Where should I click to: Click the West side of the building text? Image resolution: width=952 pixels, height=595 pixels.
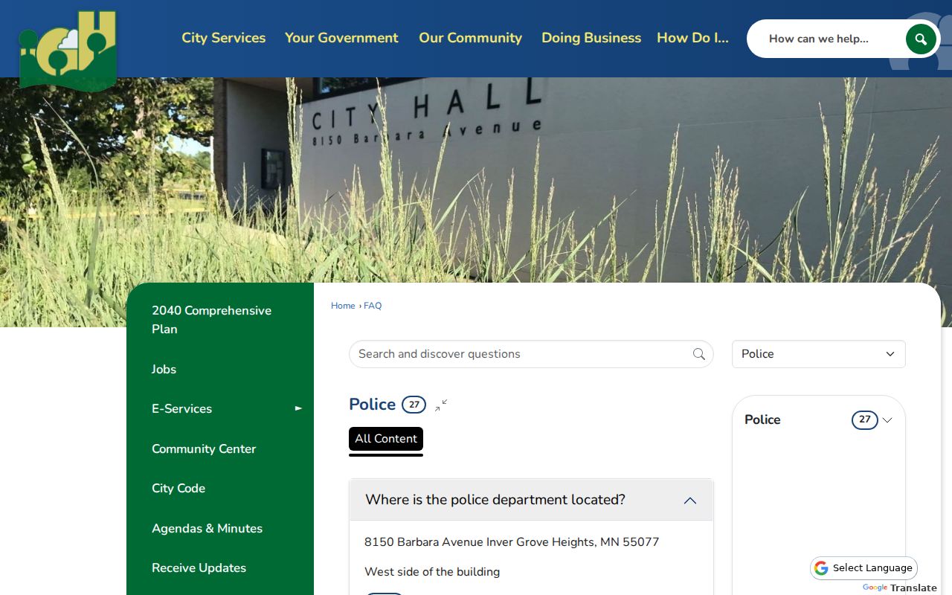point(432,572)
